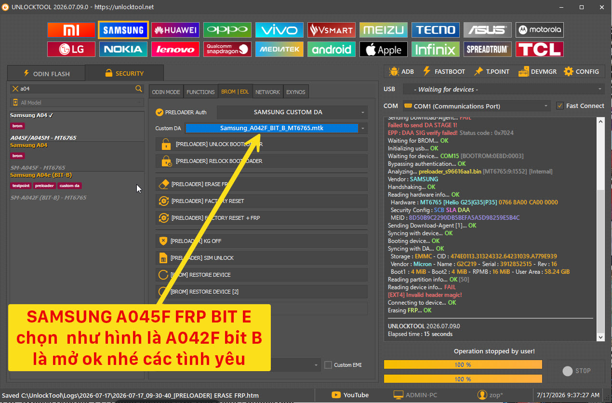Viewport: 612px width, 403px height.
Task: Click [PRELOADER] FACTORY RESET button
Action: [x=261, y=201]
